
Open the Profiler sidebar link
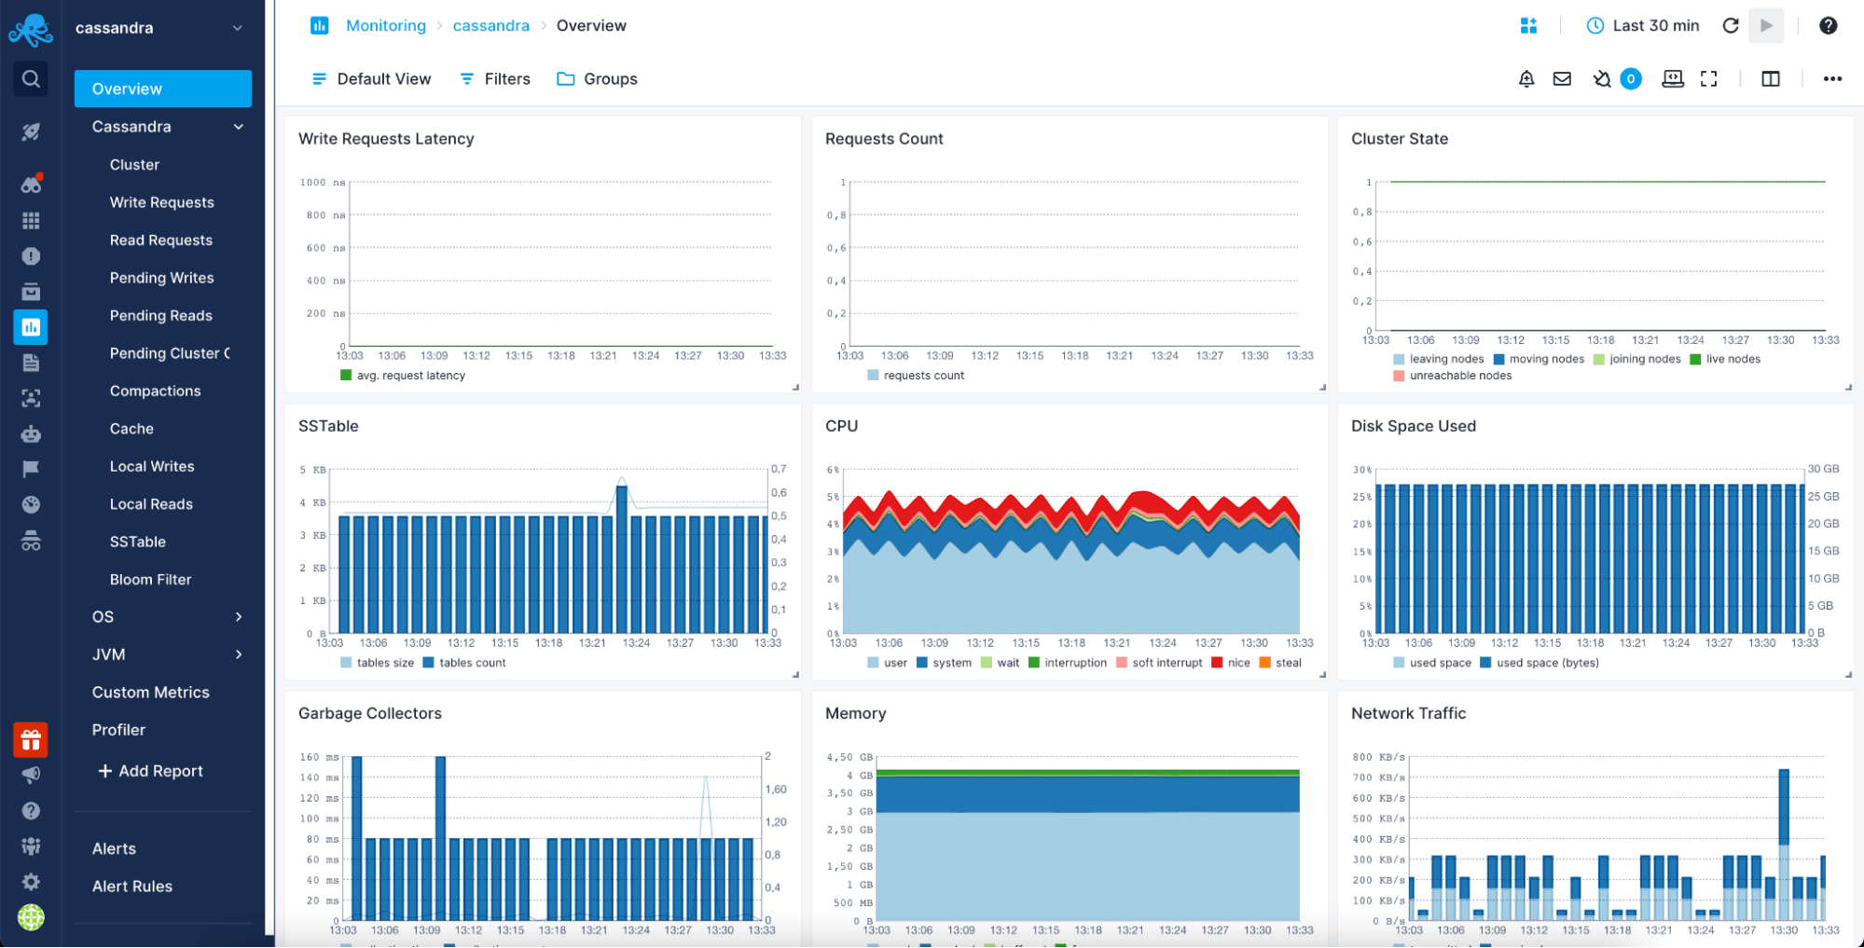point(118,731)
